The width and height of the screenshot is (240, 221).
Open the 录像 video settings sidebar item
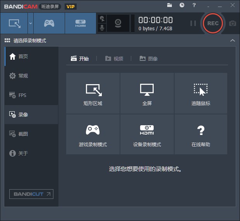(x=31, y=114)
